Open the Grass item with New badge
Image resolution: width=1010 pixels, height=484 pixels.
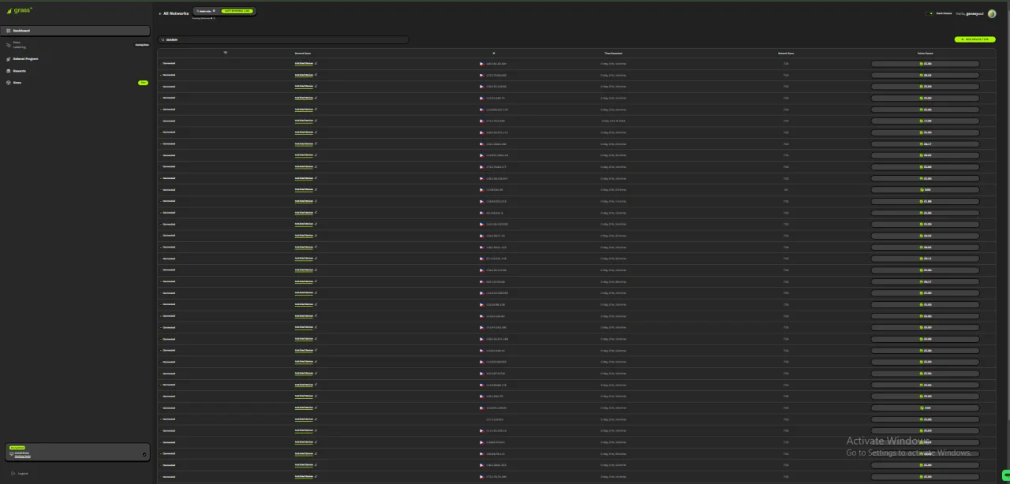tap(76, 83)
